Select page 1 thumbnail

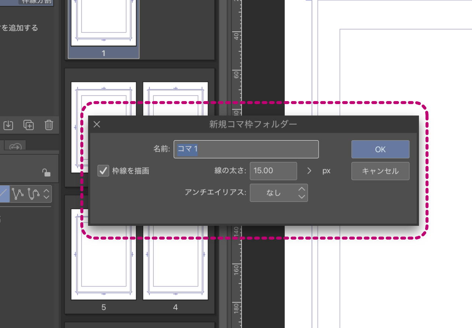[104, 26]
